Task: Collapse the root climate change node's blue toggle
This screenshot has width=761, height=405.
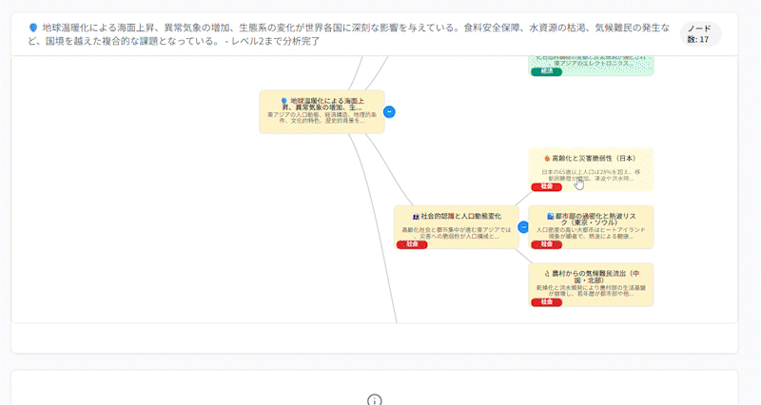Action: pos(389,112)
